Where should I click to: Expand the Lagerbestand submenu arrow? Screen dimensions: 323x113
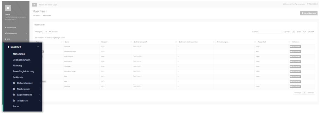pyautogui.click(x=40, y=95)
